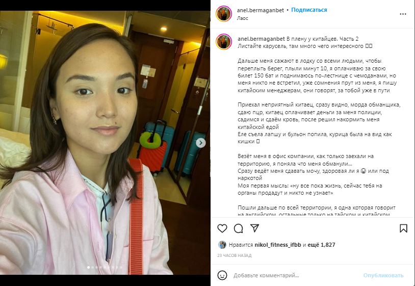Open comments via speech bubble icon
This screenshot has width=415, height=286.
coord(238,228)
